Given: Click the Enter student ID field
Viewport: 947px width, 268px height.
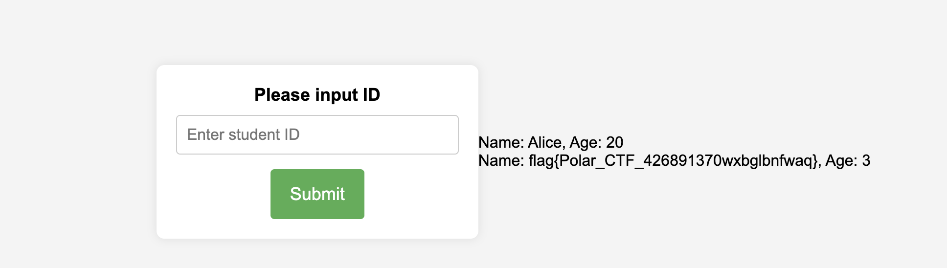Looking at the screenshot, I should [x=317, y=134].
